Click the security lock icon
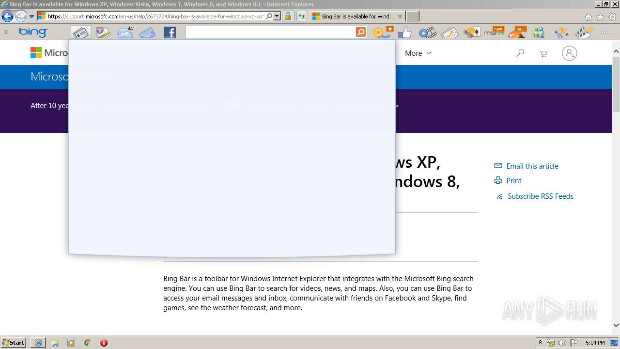Viewport: 620px width, 349px height. point(288,16)
